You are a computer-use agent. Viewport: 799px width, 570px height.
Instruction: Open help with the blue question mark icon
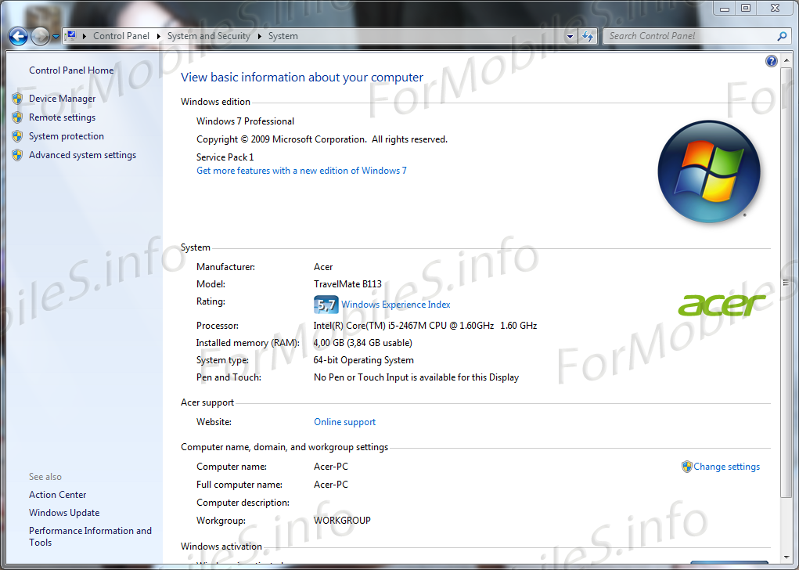[x=771, y=61]
